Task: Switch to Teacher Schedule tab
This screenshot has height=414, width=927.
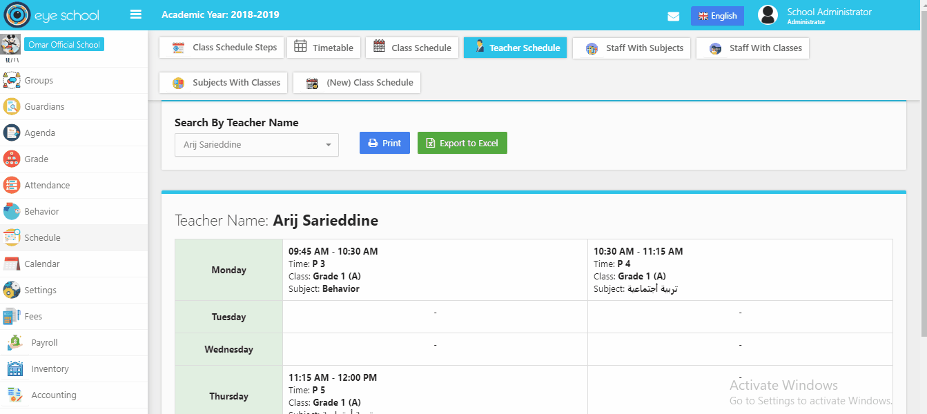Action: click(x=516, y=48)
